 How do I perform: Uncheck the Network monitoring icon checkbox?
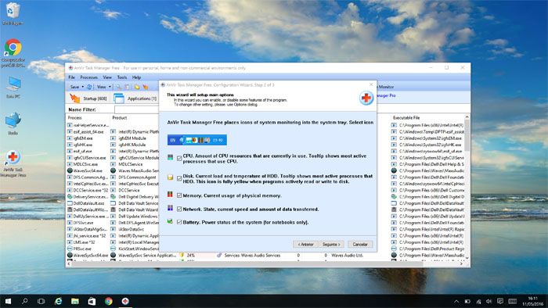(x=179, y=209)
